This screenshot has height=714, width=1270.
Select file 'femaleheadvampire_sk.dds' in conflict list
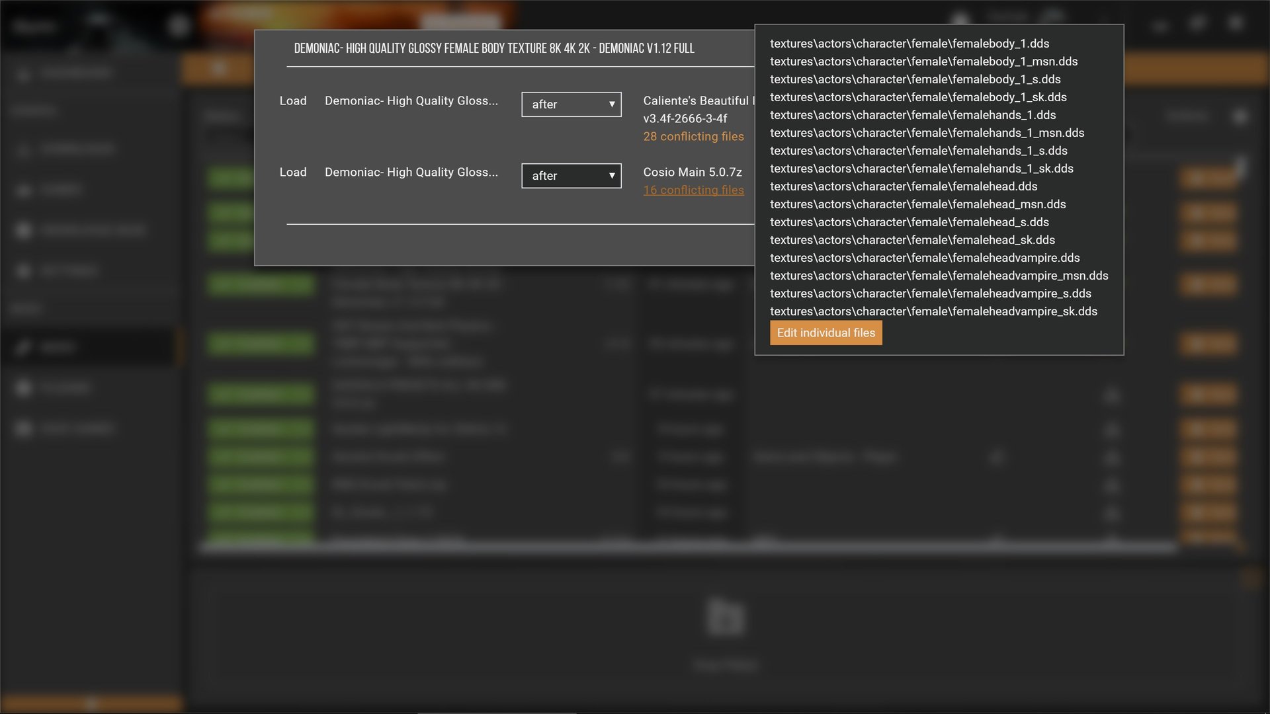tap(933, 311)
